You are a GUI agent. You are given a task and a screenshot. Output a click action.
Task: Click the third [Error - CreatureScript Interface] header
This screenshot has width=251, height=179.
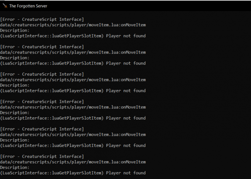(x=42, y=74)
